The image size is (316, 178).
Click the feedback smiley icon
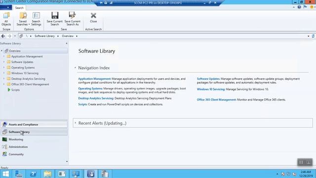[312, 7]
